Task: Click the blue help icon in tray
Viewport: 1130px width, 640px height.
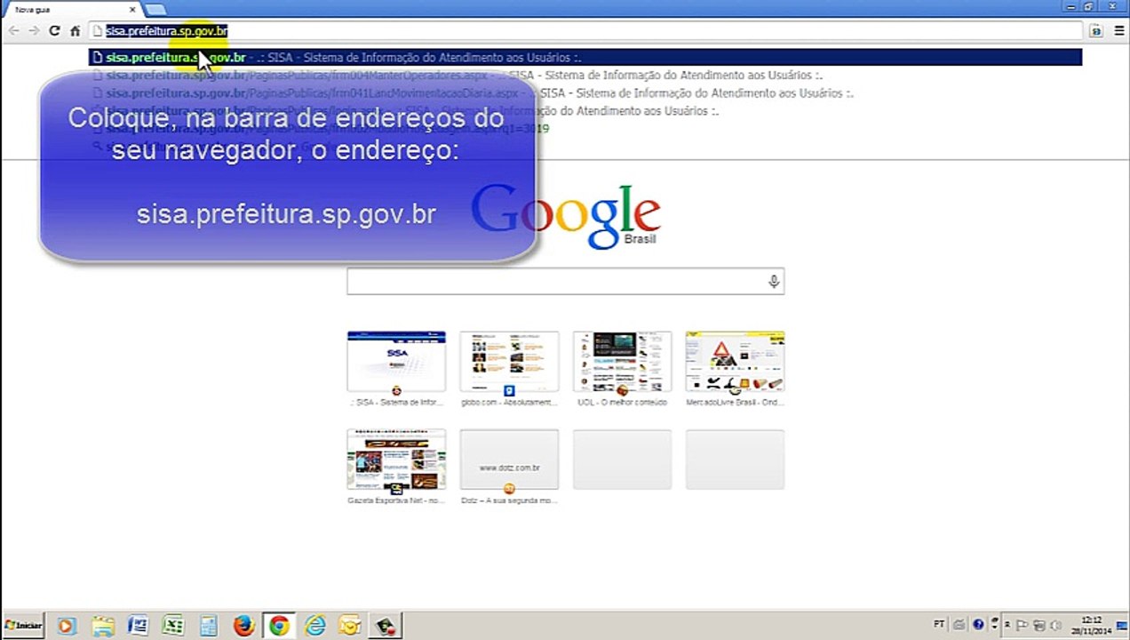Action: tap(978, 625)
